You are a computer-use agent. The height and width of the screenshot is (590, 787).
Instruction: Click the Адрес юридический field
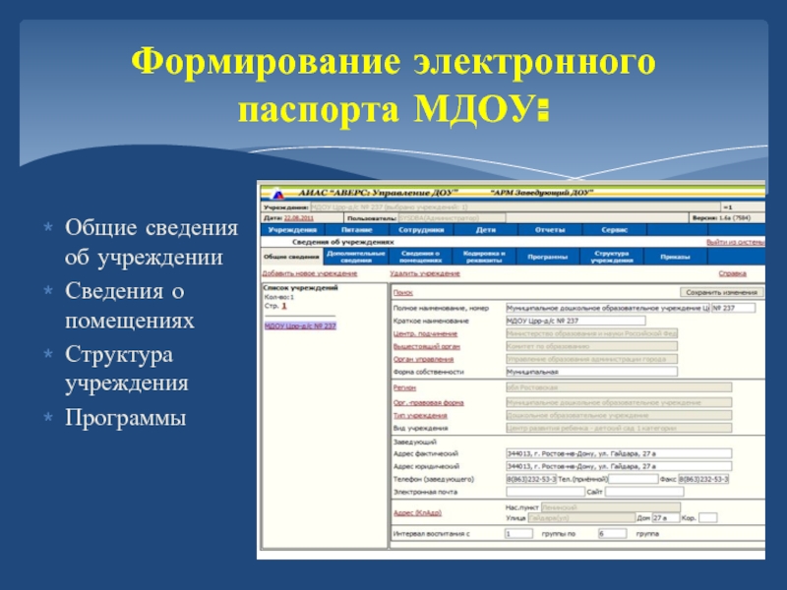pos(619,466)
